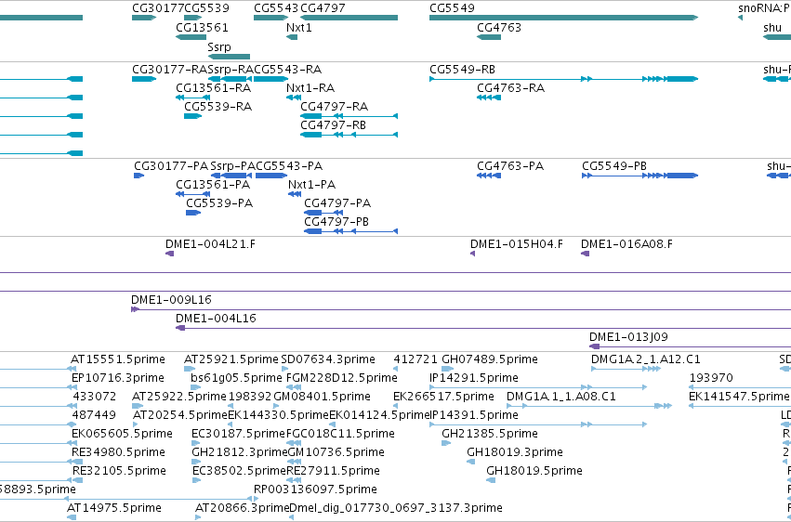Open the RP003136097.5prime EST label
The height and width of the screenshot is (522, 791).
coord(315,489)
